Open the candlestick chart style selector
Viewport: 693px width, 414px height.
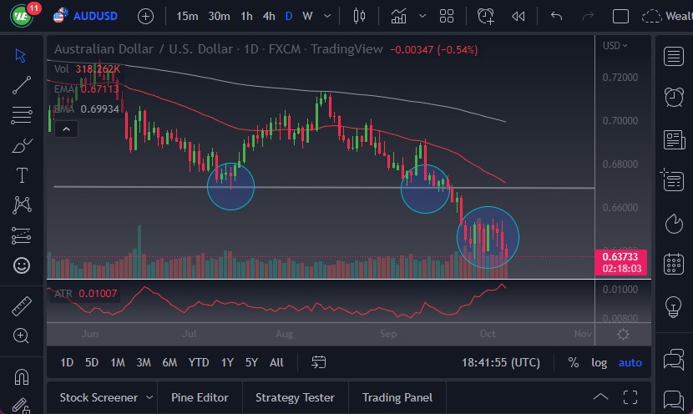click(360, 16)
